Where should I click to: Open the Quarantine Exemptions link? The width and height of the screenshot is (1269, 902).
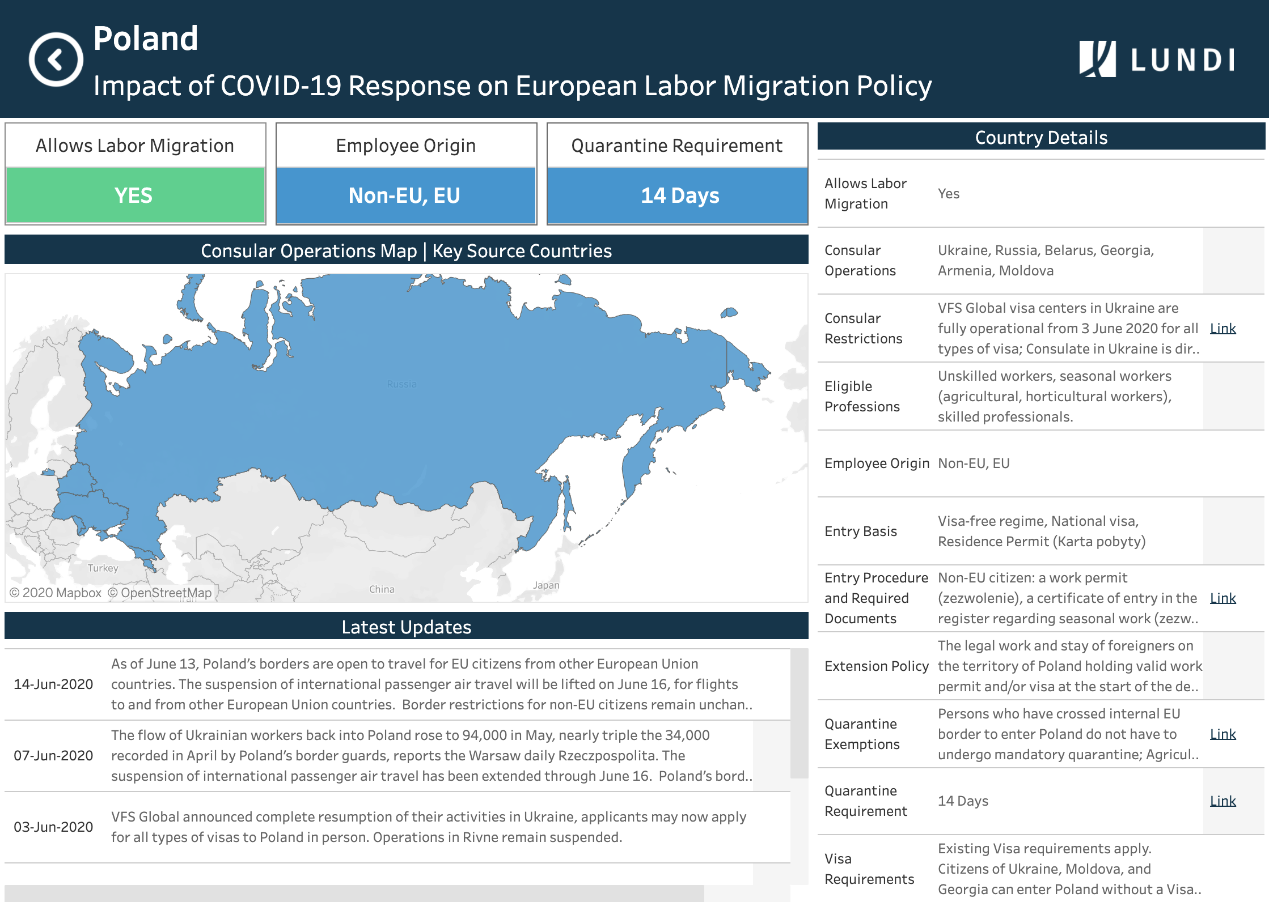tap(1223, 734)
